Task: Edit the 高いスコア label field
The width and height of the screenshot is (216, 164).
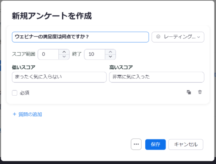Action: (157, 77)
